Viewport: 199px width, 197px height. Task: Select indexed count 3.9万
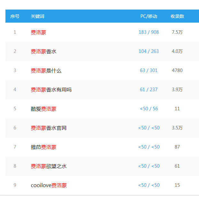pyautogui.click(x=177, y=90)
